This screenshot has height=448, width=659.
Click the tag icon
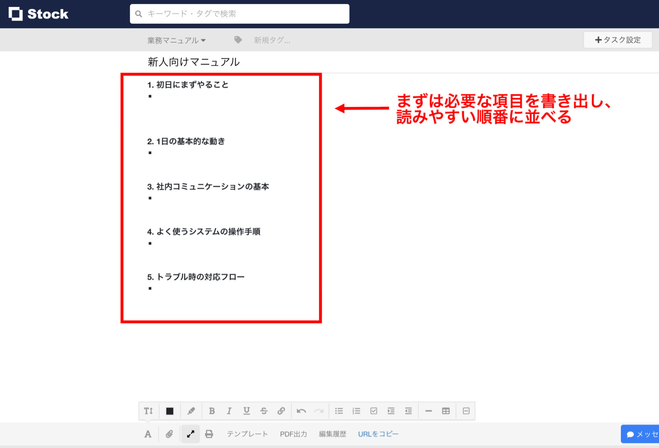coord(238,40)
